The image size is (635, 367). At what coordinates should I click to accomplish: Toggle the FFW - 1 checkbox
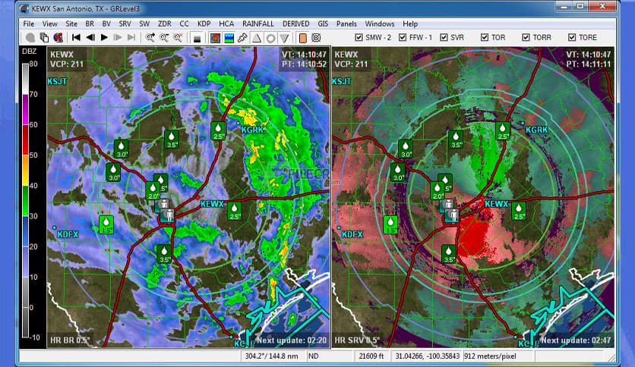point(403,37)
